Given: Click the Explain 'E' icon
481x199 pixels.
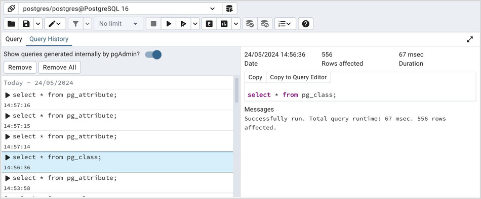Looking at the screenshot, I should 209,24.
